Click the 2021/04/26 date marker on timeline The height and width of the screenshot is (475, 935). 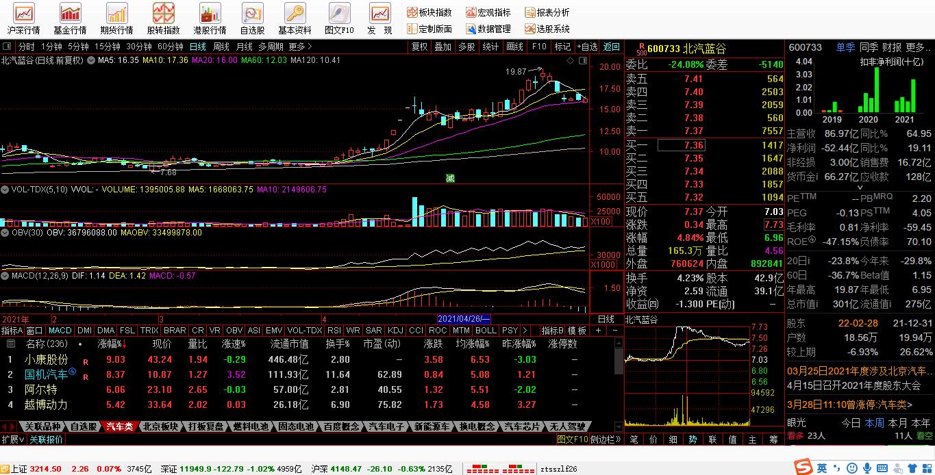464,319
